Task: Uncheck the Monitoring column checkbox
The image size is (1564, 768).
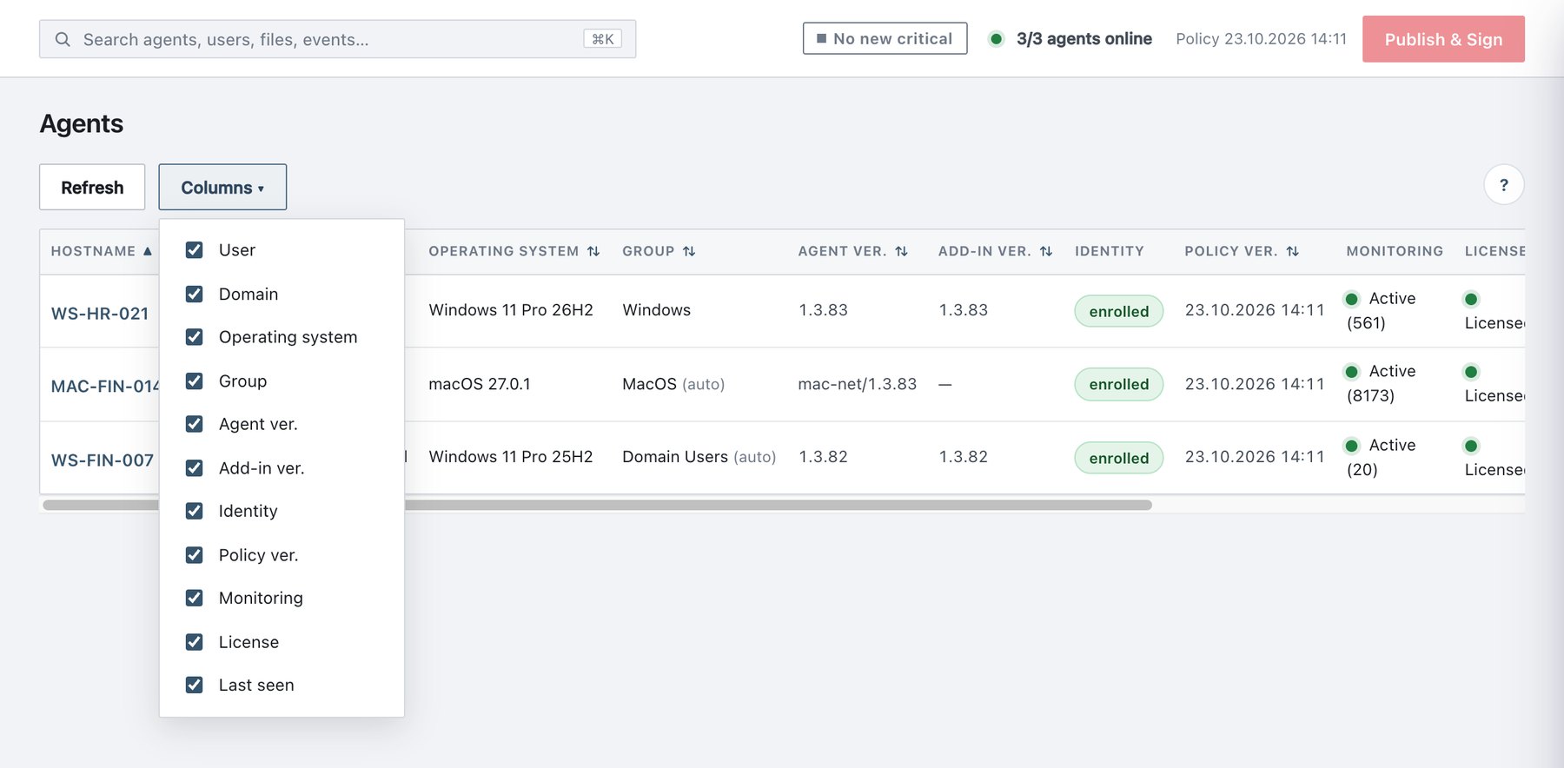Action: coord(195,598)
